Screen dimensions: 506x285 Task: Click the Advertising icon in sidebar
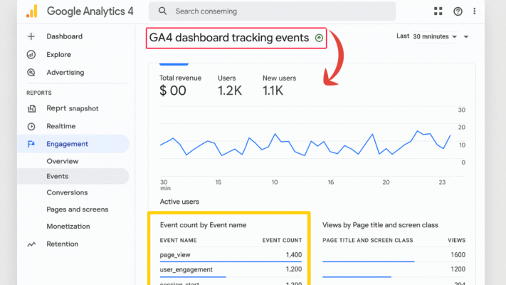point(31,72)
